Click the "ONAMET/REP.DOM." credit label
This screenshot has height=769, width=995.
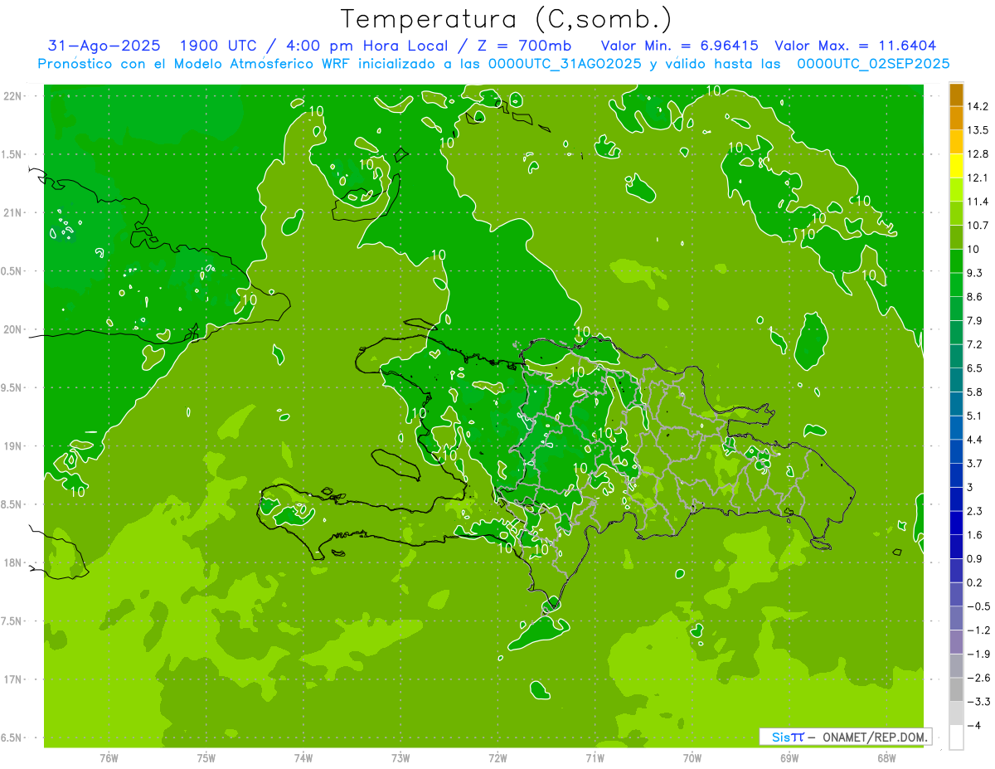tap(875, 737)
